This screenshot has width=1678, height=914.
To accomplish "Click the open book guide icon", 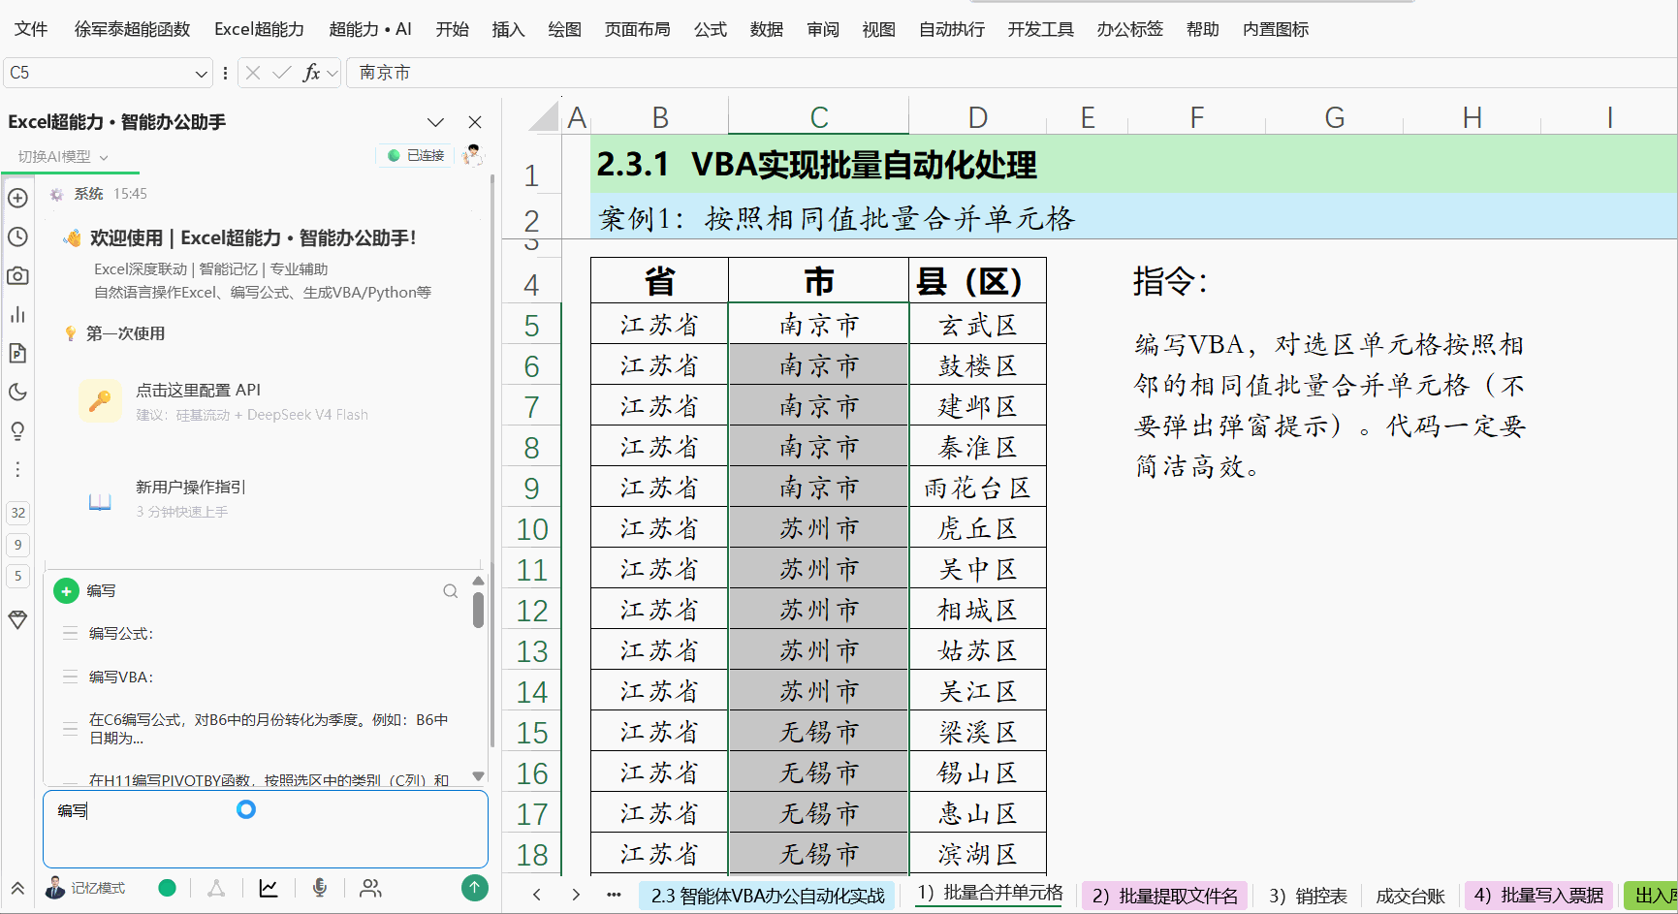I will [x=100, y=501].
